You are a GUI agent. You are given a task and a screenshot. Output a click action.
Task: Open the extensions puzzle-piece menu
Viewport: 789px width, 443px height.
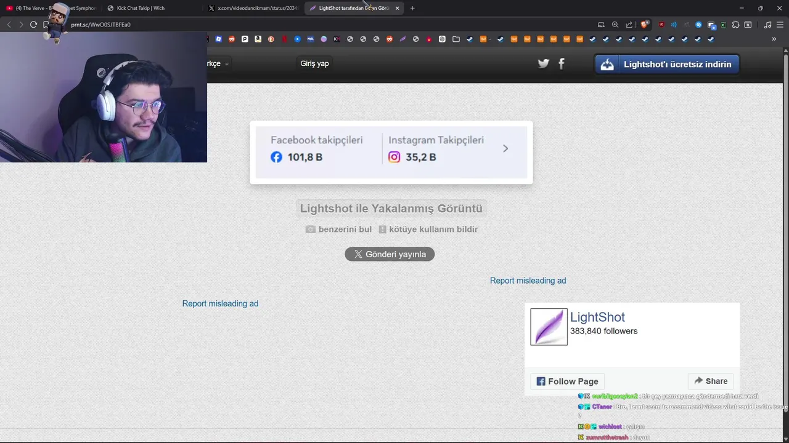click(735, 25)
